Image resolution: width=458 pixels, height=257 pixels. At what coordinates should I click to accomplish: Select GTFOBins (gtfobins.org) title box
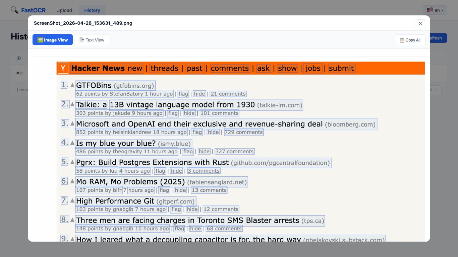tap(115, 86)
